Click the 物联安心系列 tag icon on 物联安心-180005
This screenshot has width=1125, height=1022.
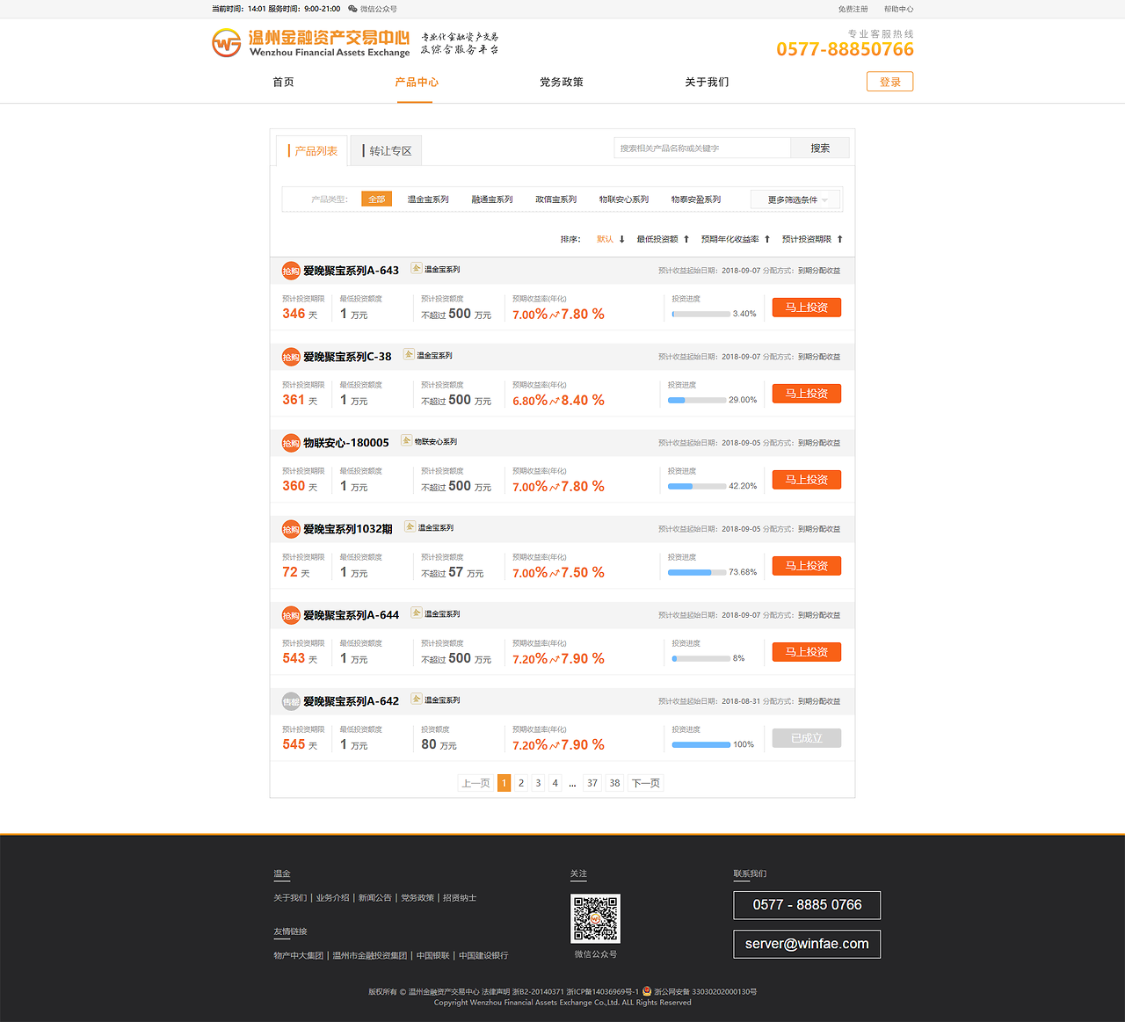coord(406,441)
